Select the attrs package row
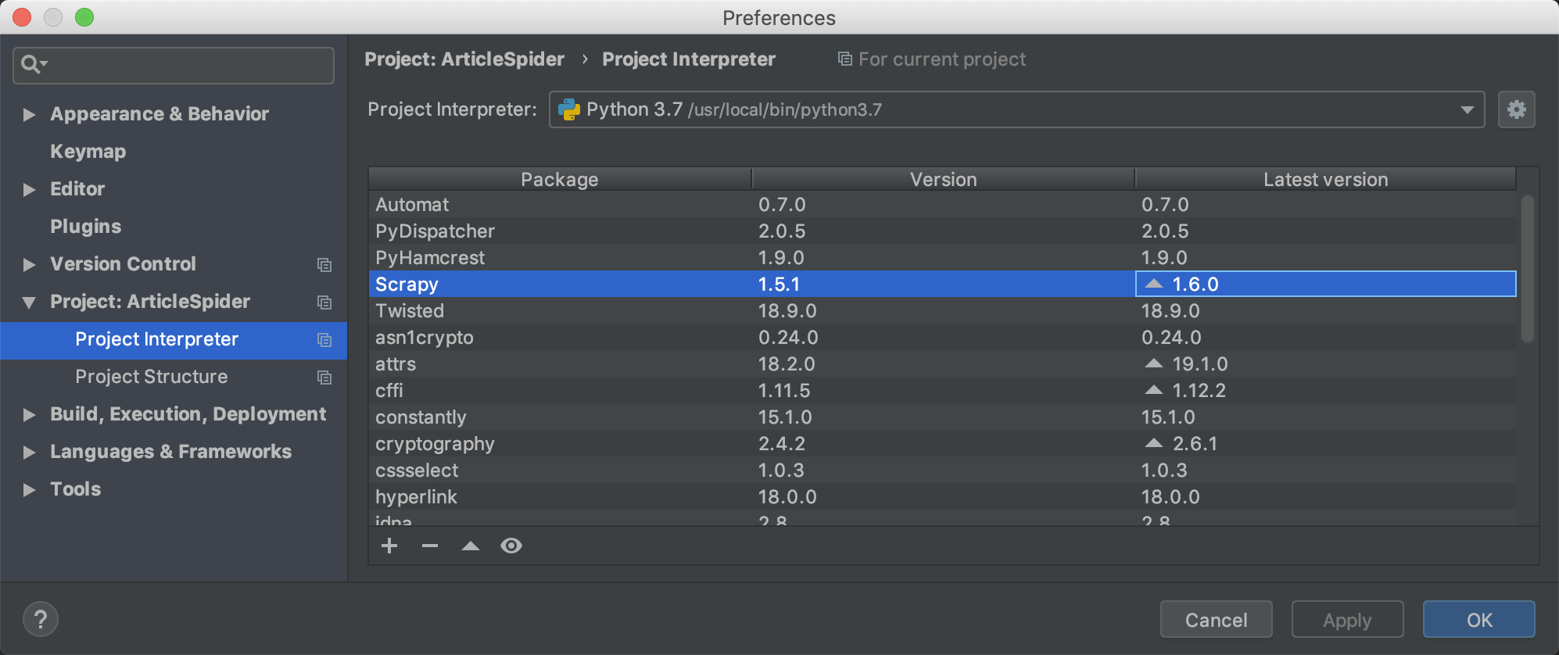1559x655 pixels. [x=942, y=364]
